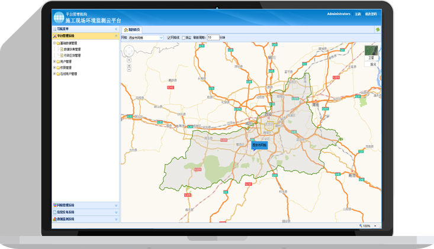The image size is (434, 249).
Task: Collapse the 基础数据管理 tree node
Action: coord(54,43)
